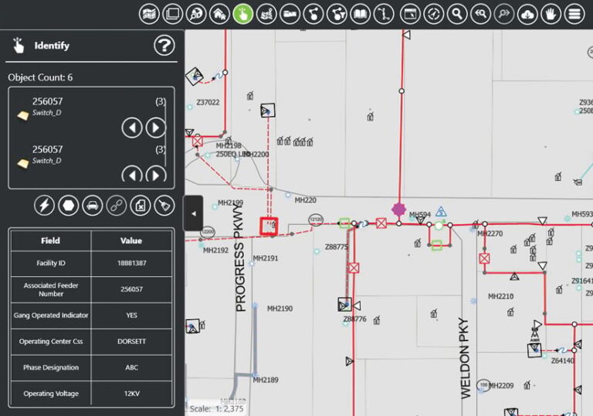Clear results with broom icon

(164, 206)
